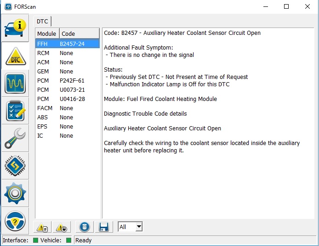Open the All filter dropdown
Screen dimensions: 319x246
click(130, 227)
